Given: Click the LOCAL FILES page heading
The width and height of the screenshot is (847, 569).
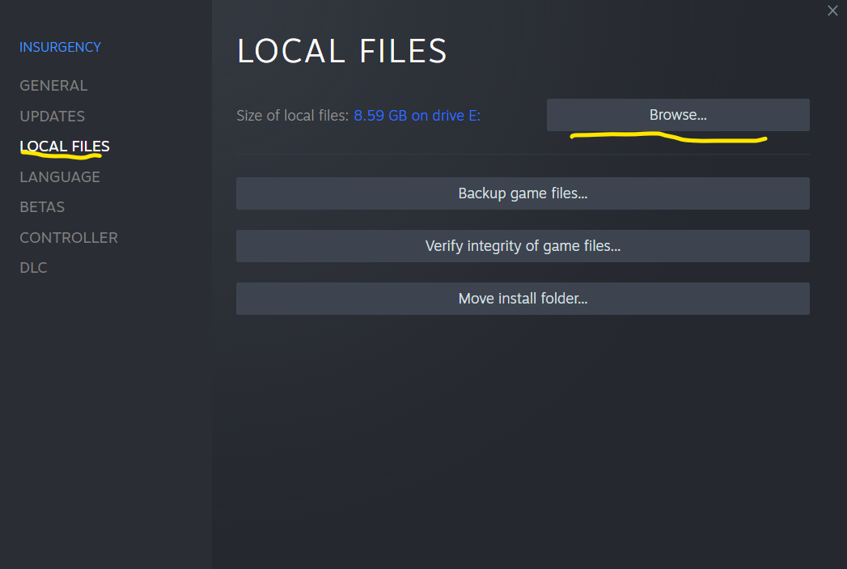Looking at the screenshot, I should (x=342, y=51).
